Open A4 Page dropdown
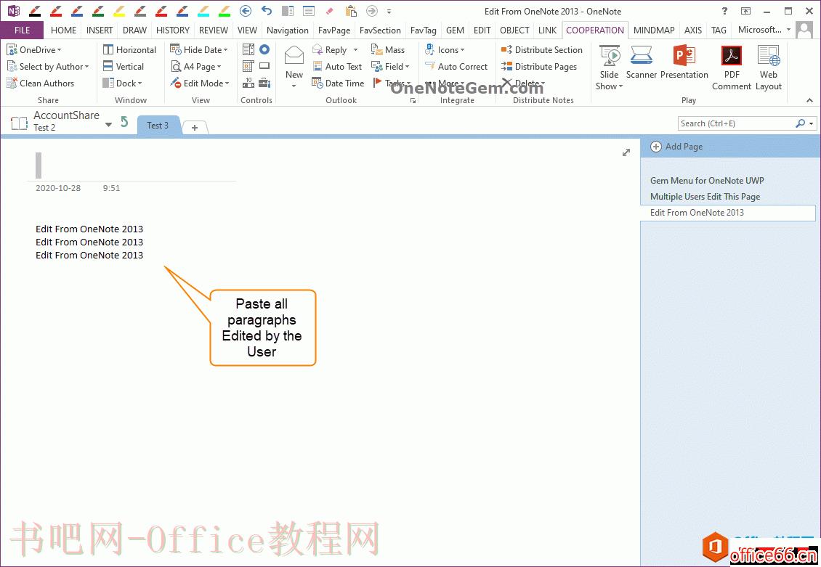The height and width of the screenshot is (567, 821). [x=196, y=67]
